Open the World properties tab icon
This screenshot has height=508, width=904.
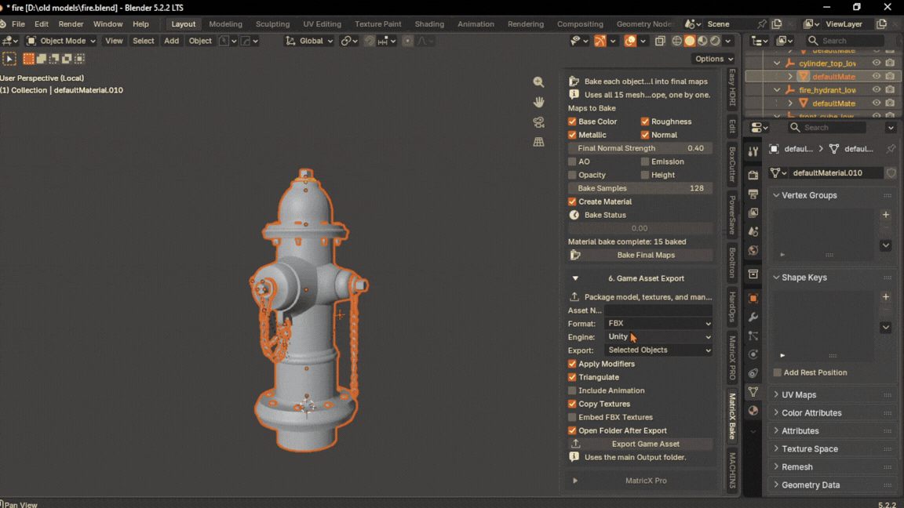753,251
